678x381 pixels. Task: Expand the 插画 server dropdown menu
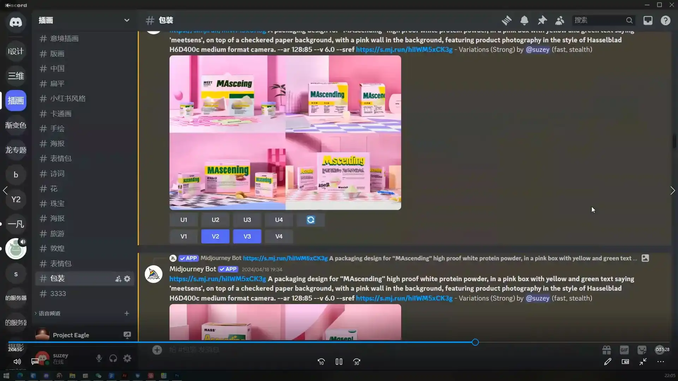[x=126, y=20]
